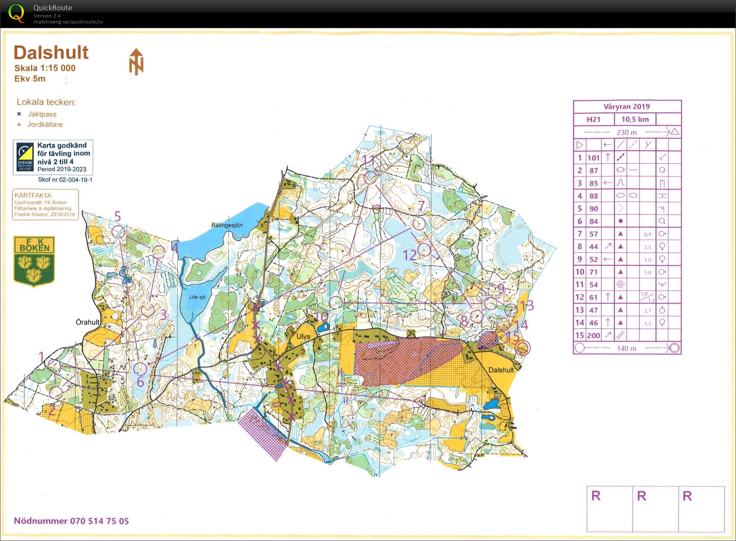
Task: Click control code 85 in the table
Action: pyautogui.click(x=593, y=183)
